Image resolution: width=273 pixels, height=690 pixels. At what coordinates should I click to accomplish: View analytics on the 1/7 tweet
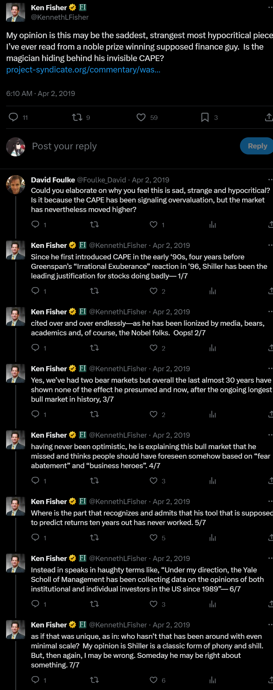(x=213, y=291)
